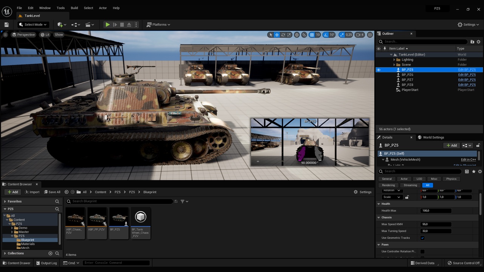Open viewport layout maximize toggle icon
Image resolution: width=484 pixels, height=272 pixels.
pos(370,35)
